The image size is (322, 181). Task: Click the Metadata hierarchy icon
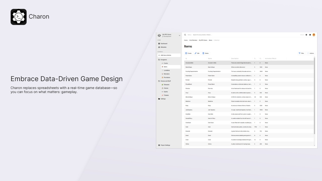(159, 47)
